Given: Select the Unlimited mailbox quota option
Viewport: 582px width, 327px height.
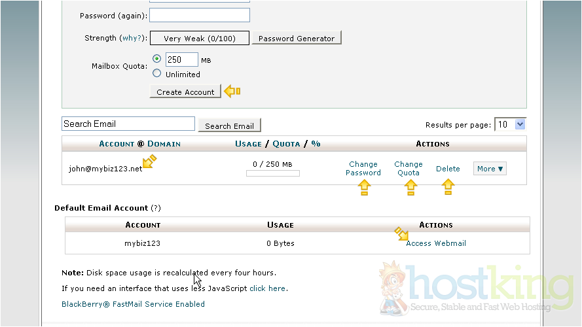Looking at the screenshot, I should (157, 74).
